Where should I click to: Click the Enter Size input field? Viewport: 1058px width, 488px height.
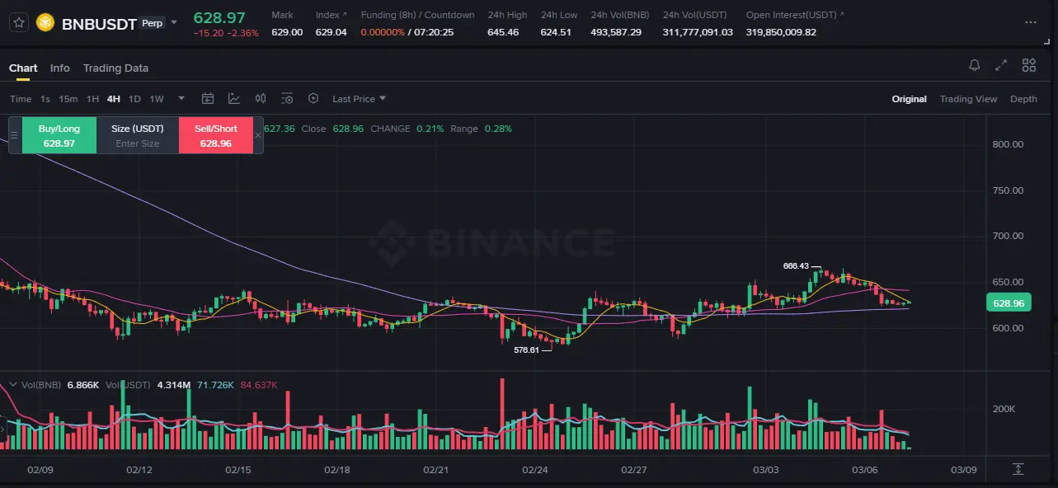coord(138,143)
